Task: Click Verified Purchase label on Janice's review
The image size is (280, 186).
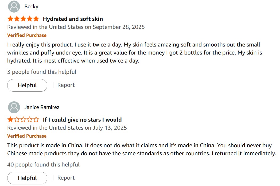Action: pos(27,136)
